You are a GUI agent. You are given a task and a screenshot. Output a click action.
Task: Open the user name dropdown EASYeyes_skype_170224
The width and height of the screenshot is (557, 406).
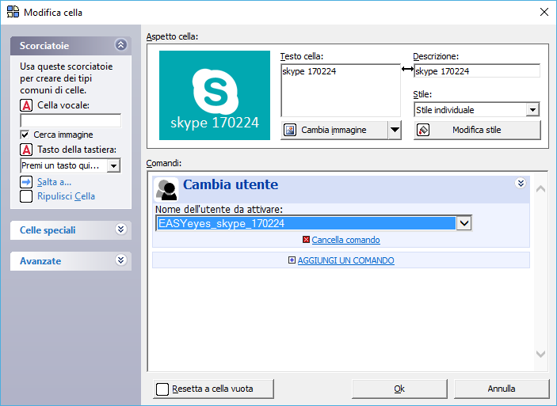pos(464,223)
